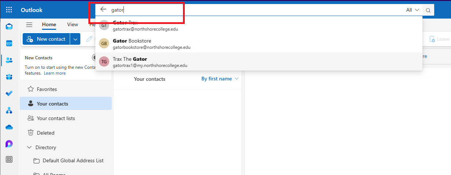
Task: Choose the Trax The Gator suggestion
Action: (x=259, y=62)
